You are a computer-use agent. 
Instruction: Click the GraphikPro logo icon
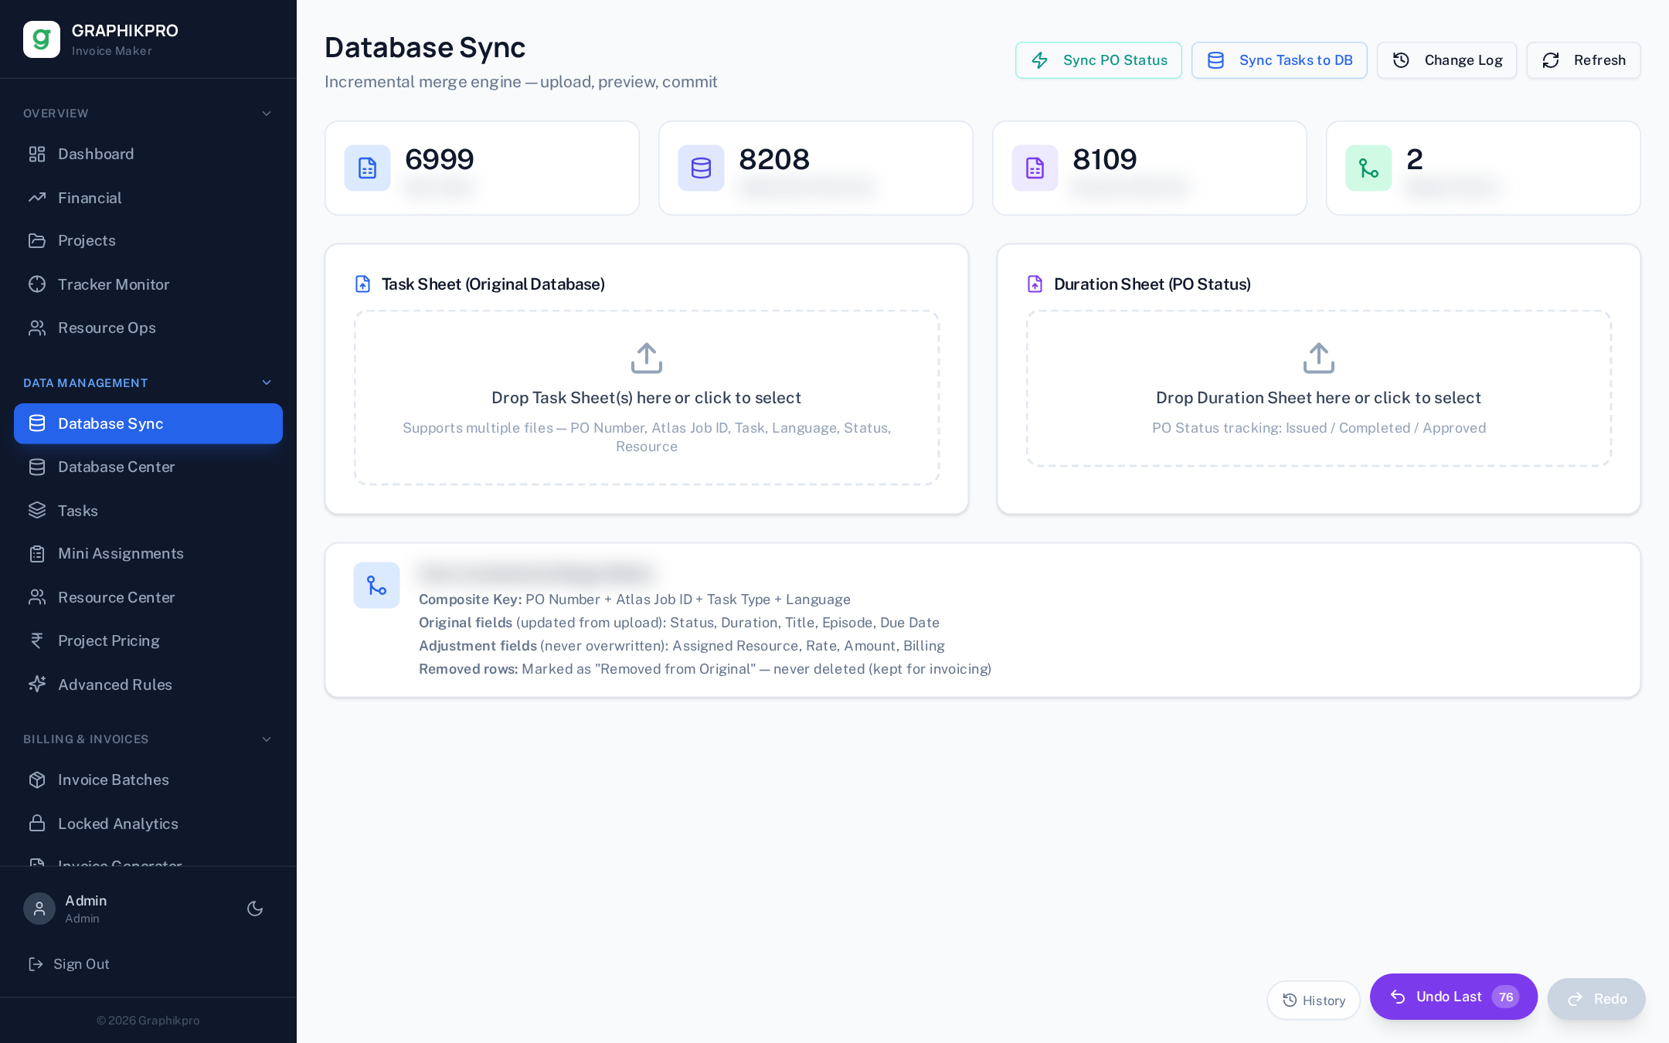(42, 39)
